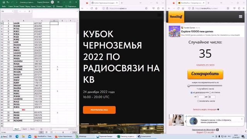Enable the исключить числа checkbox

coord(198,101)
